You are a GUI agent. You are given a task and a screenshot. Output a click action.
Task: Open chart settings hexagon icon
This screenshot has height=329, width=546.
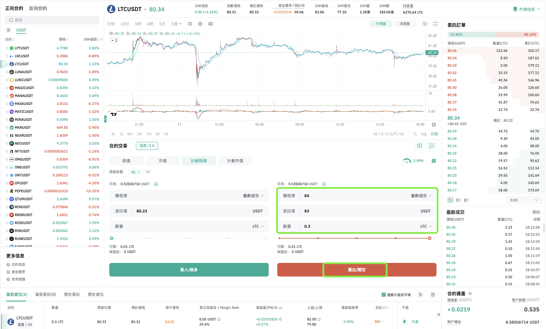click(x=200, y=24)
